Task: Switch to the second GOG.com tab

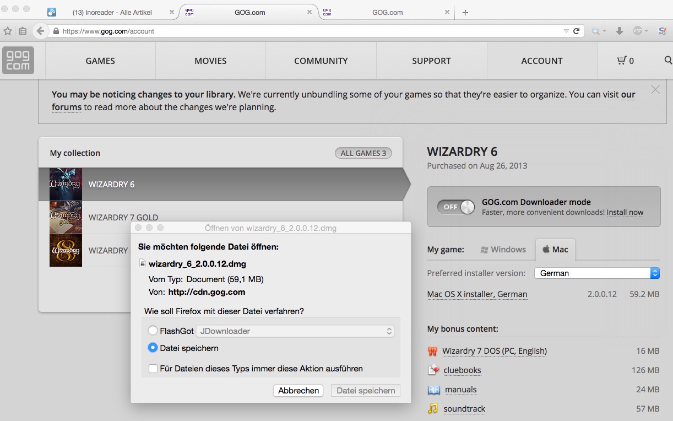Action: pyautogui.click(x=387, y=12)
